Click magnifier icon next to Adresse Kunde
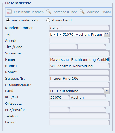 pos(49,12)
